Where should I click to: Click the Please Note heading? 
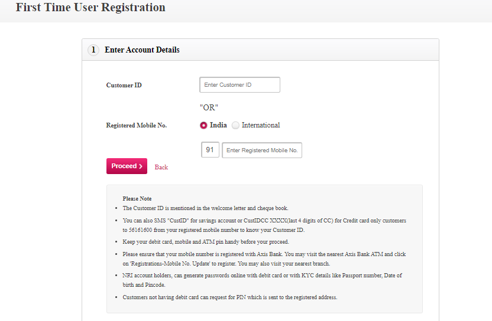(x=137, y=198)
